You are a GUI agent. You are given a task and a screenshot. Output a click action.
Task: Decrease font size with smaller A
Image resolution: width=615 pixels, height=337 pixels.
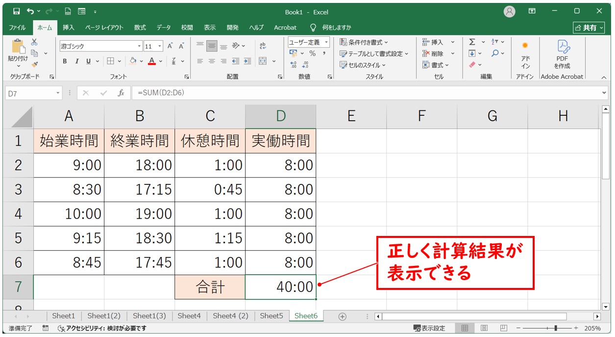[181, 46]
